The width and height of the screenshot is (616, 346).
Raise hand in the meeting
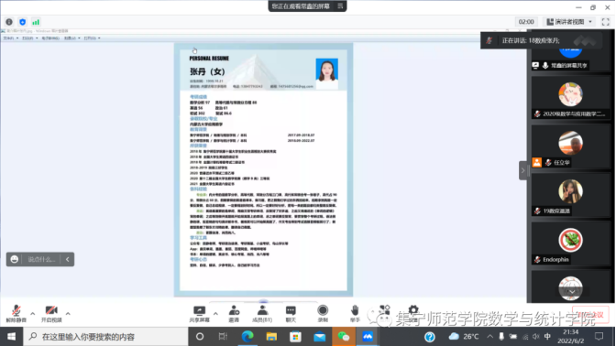(x=355, y=314)
